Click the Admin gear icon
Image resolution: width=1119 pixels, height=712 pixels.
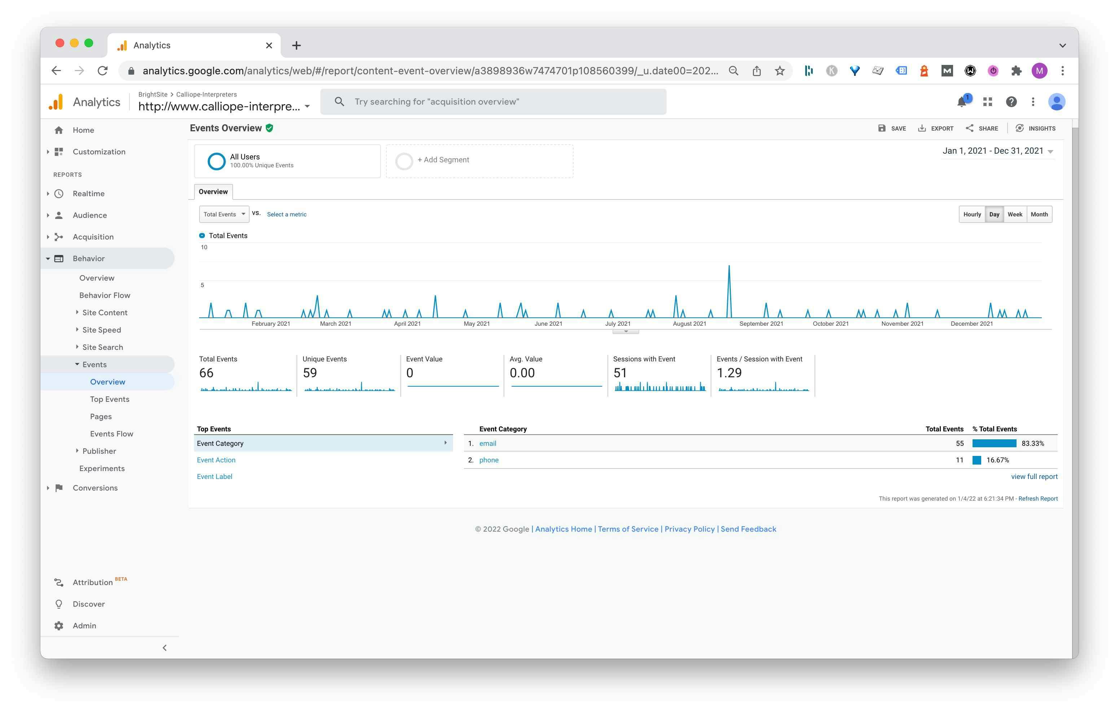[59, 625]
